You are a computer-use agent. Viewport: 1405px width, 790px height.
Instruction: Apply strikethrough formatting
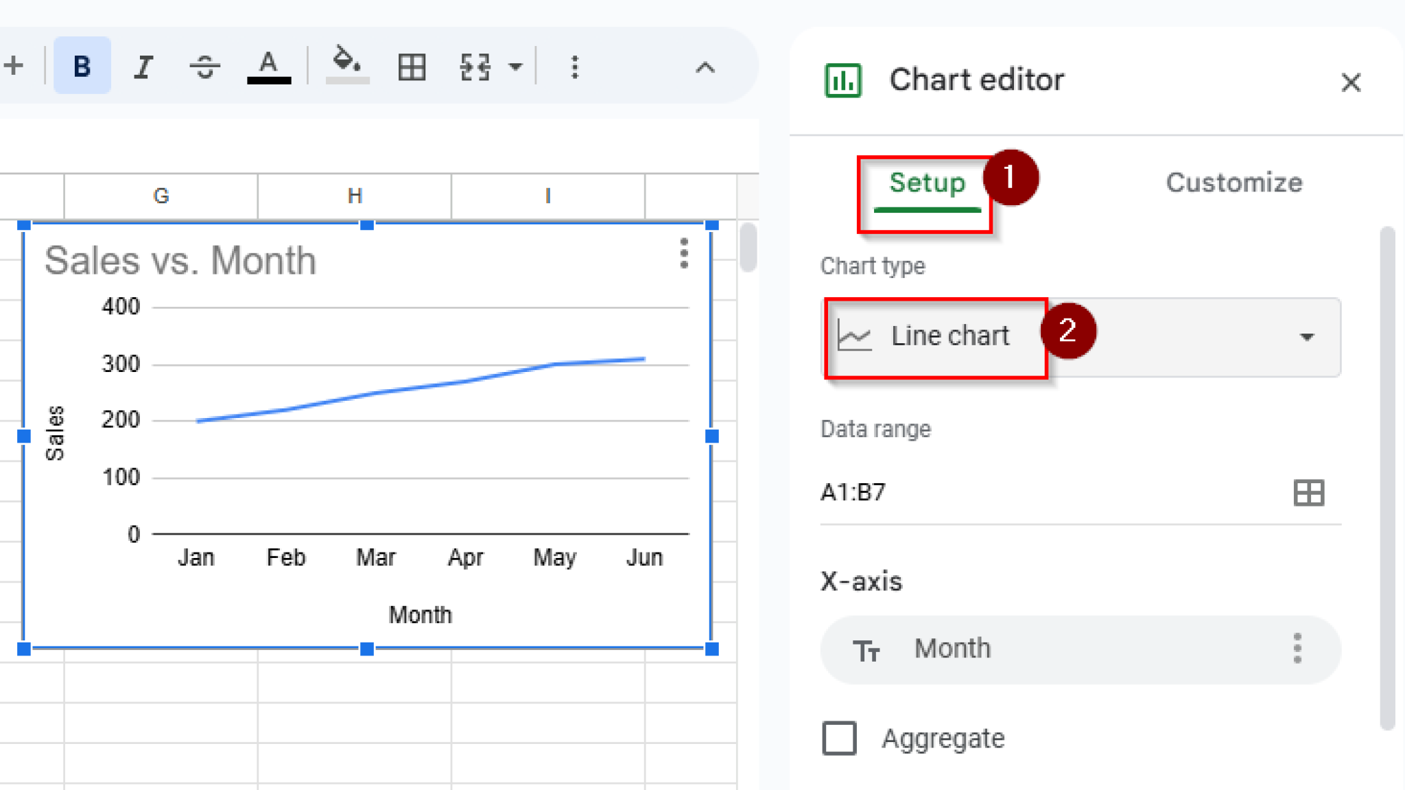click(x=204, y=67)
